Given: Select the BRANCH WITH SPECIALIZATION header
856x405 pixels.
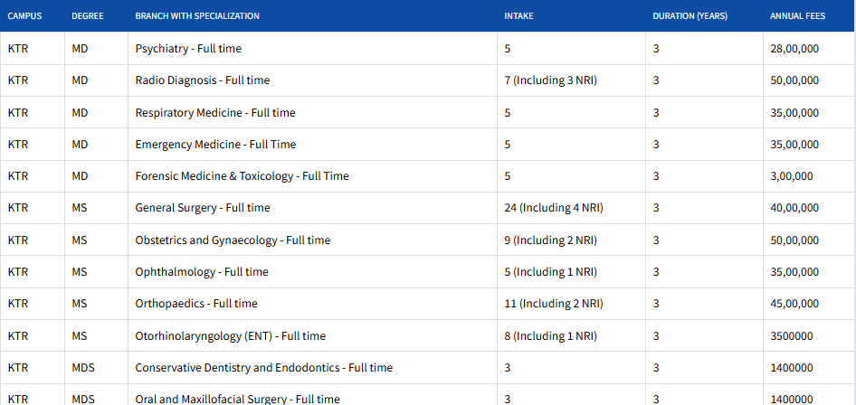Looking at the screenshot, I should [197, 16].
